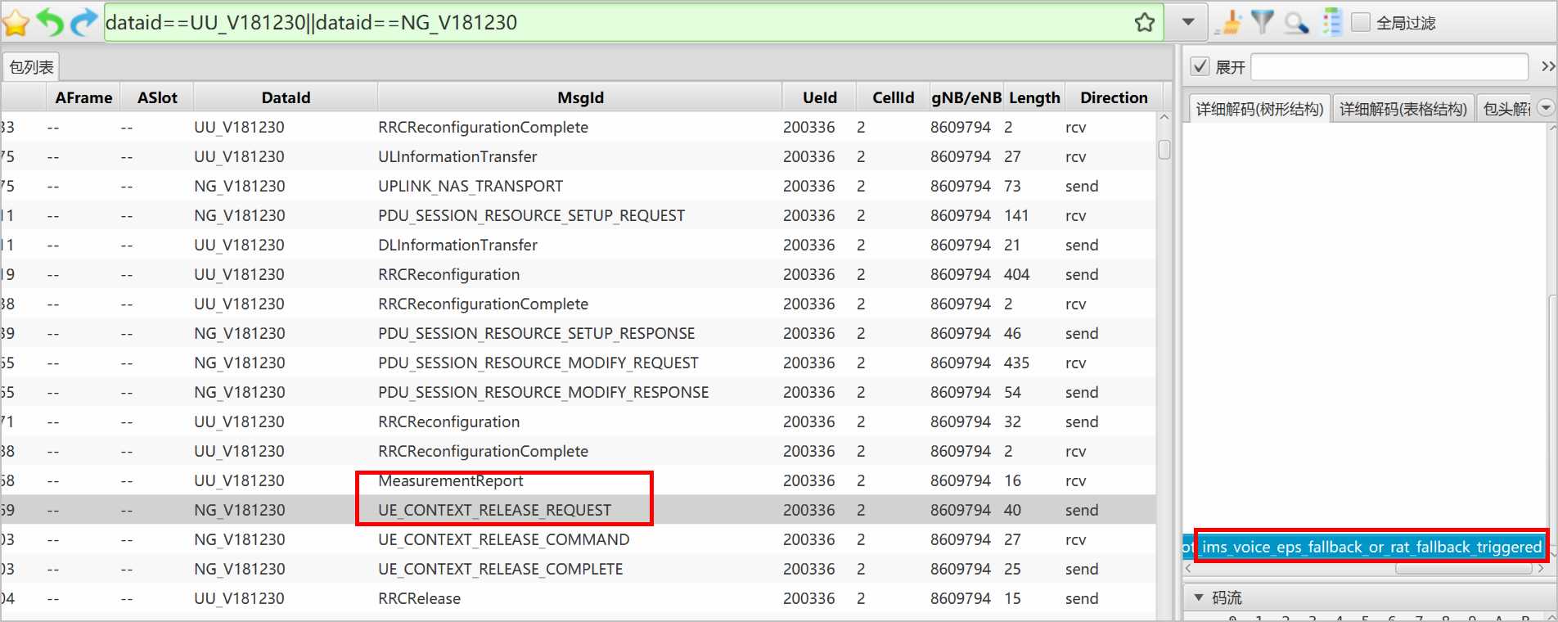This screenshot has height=622, width=1558.
Task: Select the 包列表 tab
Action: click(x=32, y=67)
